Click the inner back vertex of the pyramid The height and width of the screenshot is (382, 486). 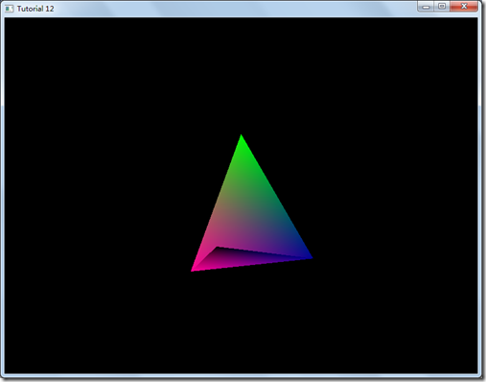[218, 248]
